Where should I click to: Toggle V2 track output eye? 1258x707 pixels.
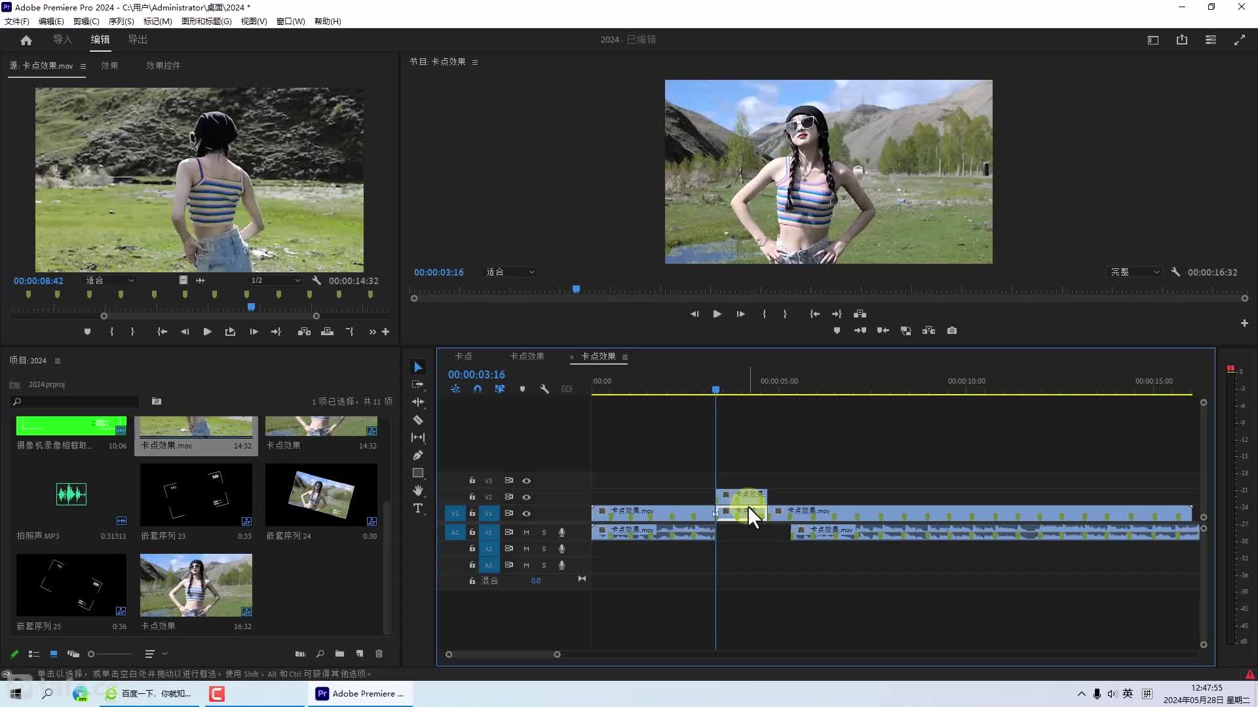[x=526, y=497]
